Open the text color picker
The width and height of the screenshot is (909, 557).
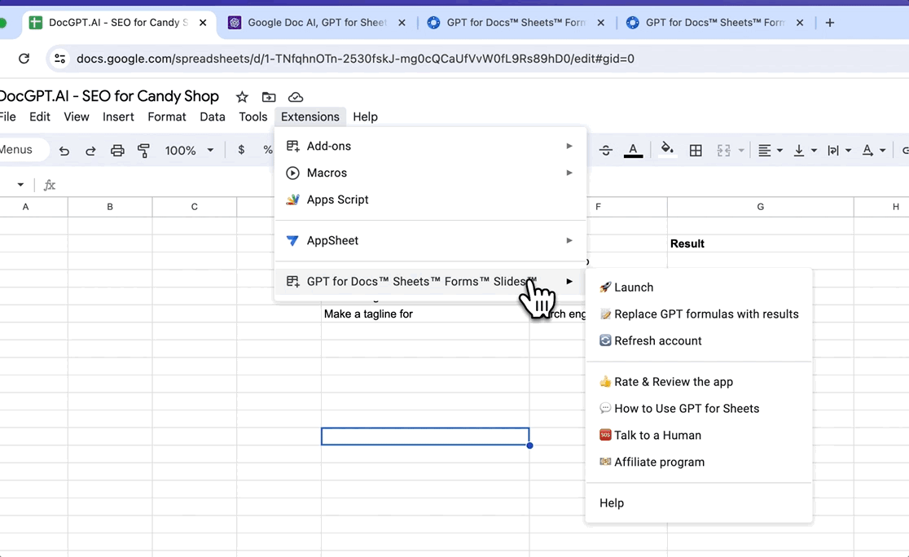633,151
